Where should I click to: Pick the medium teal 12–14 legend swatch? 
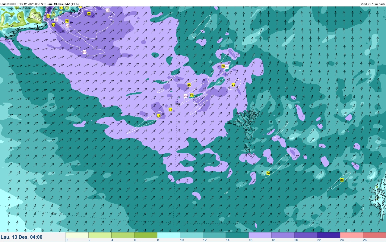point(215,235)
